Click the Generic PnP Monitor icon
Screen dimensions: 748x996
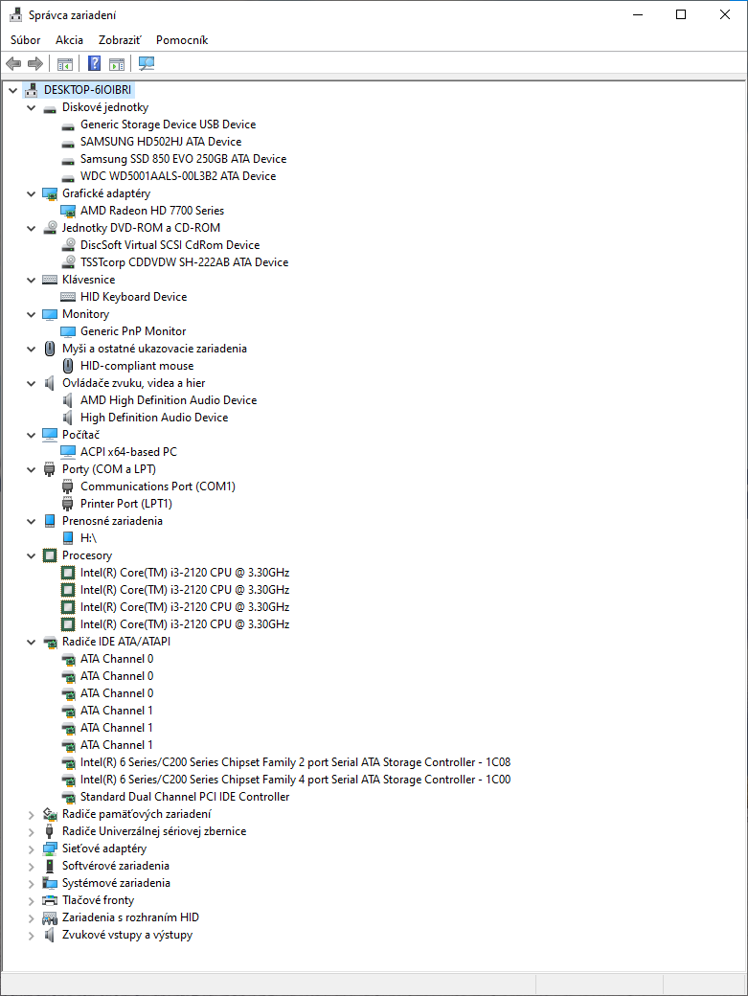coord(68,331)
